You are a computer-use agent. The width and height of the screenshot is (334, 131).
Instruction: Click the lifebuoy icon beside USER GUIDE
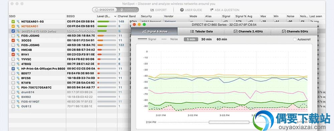pos(182,10)
